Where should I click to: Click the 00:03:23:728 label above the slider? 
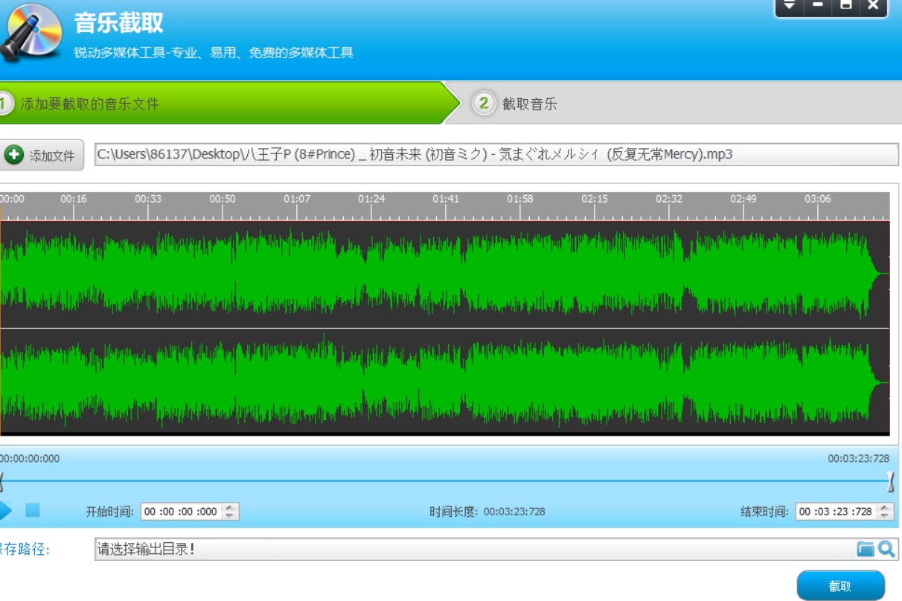pos(859,459)
